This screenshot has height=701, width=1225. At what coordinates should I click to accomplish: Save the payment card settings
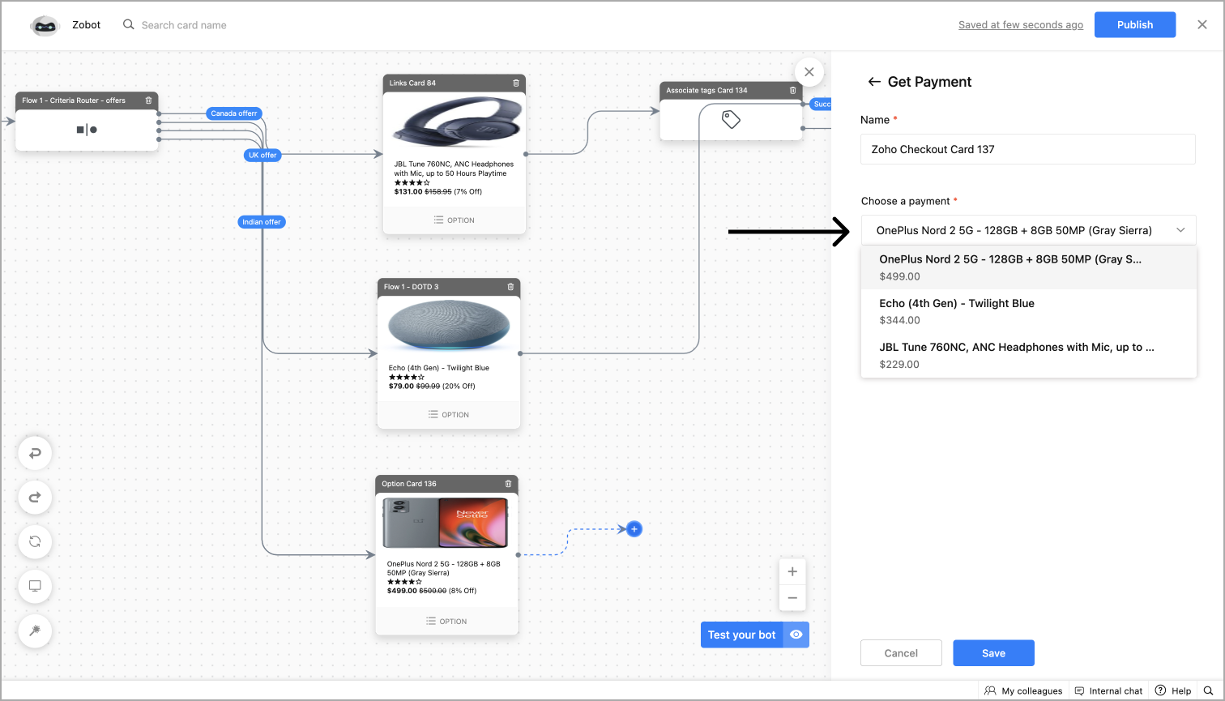pyautogui.click(x=993, y=653)
